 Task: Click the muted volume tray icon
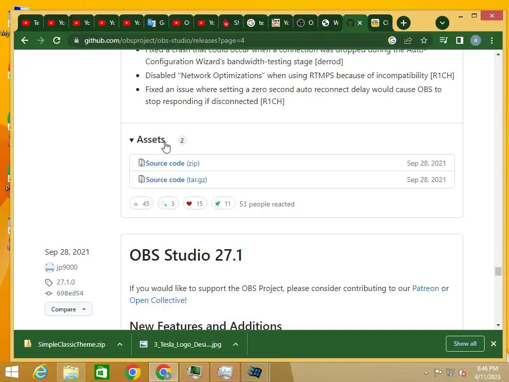pos(462,373)
